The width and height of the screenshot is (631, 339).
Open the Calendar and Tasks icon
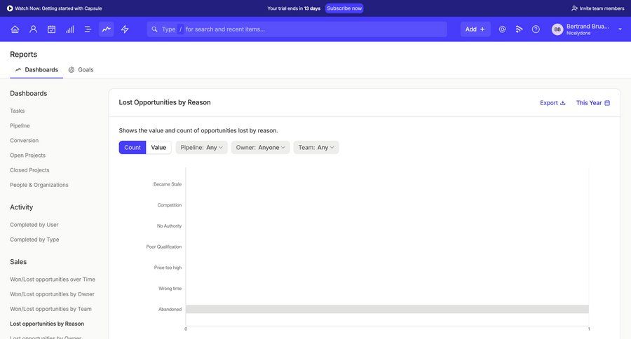pyautogui.click(x=51, y=29)
